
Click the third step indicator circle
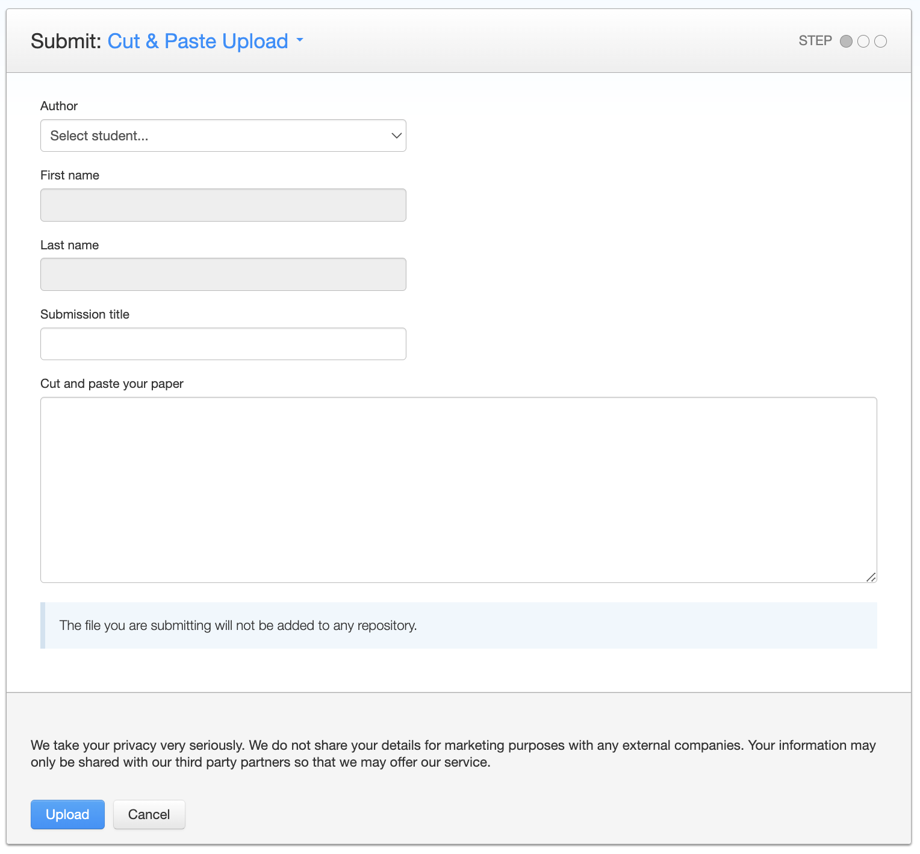[880, 41]
